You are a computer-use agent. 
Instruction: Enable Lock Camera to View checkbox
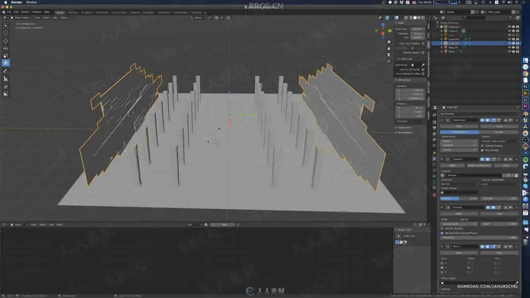[x=423, y=74]
